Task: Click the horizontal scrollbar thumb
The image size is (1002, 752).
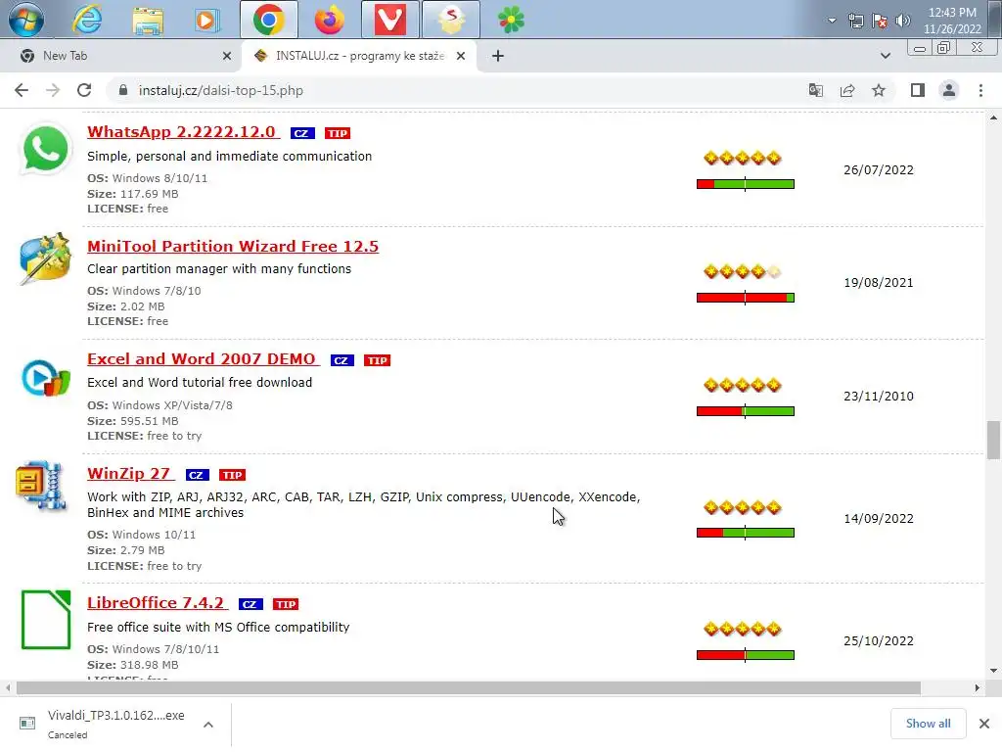Action: pyautogui.click(x=469, y=688)
